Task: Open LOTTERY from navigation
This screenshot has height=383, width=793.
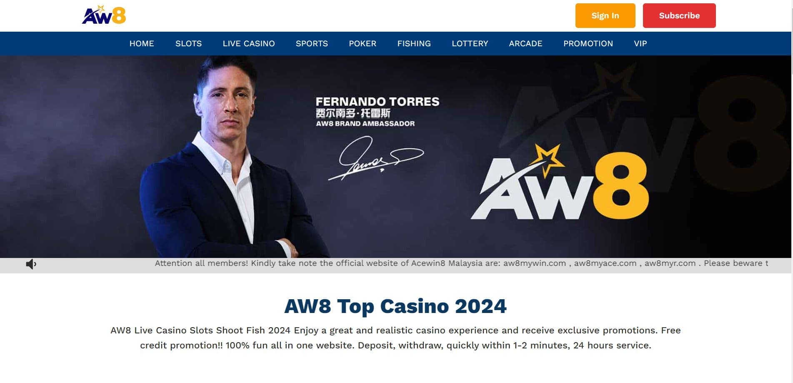Action: pos(470,43)
